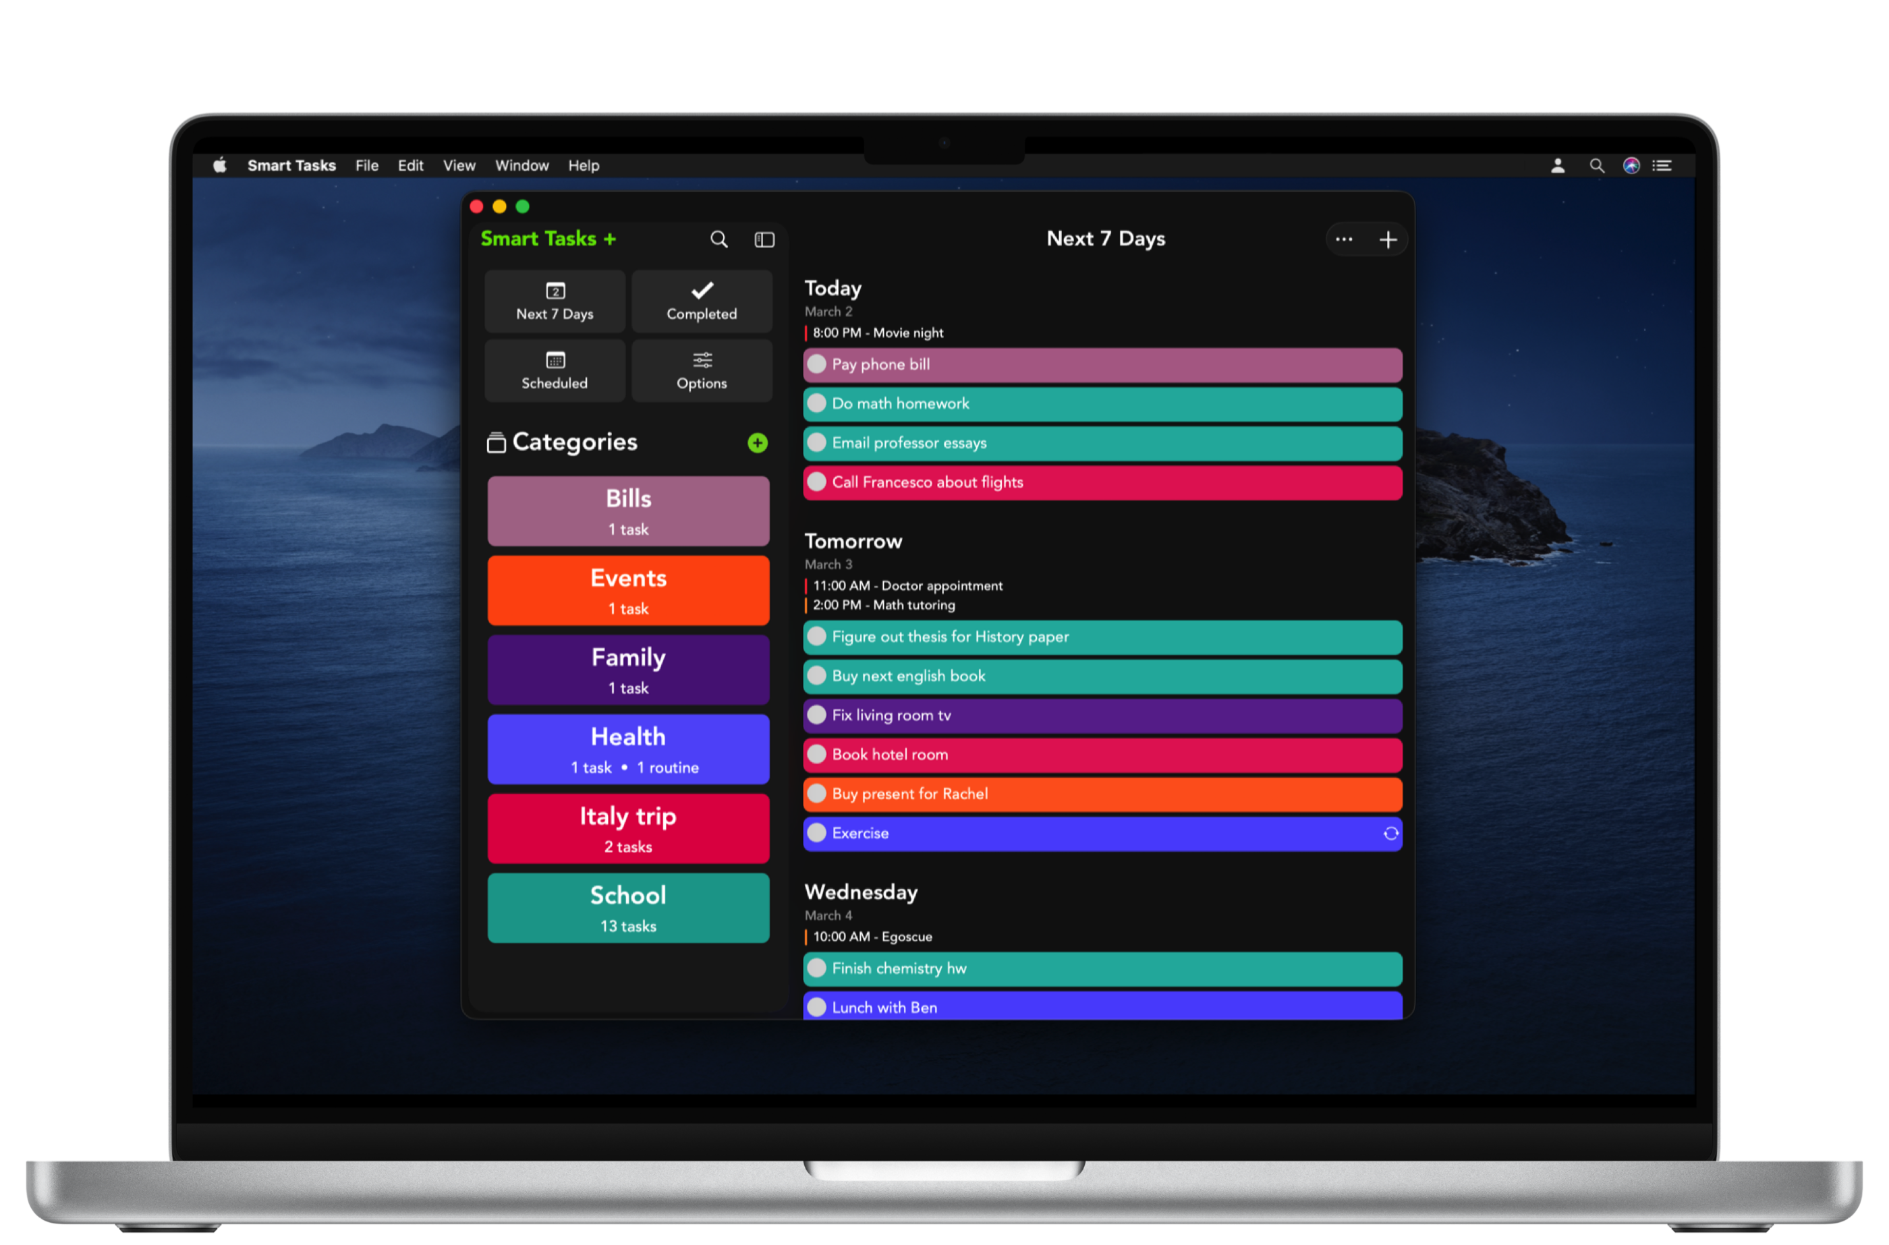Open the Scheduled calendar view

(555, 370)
